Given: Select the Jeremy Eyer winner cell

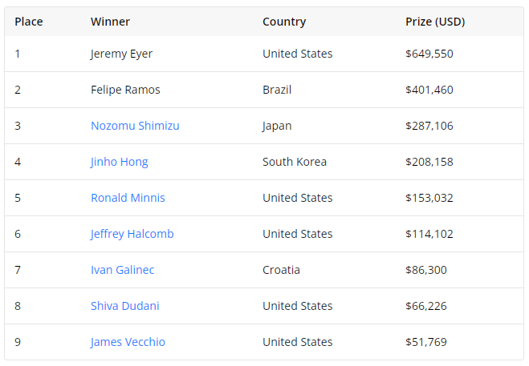Looking at the screenshot, I should coord(121,54).
